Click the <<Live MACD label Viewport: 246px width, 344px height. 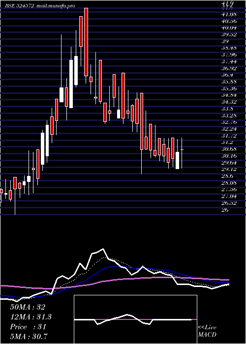pos(207,331)
